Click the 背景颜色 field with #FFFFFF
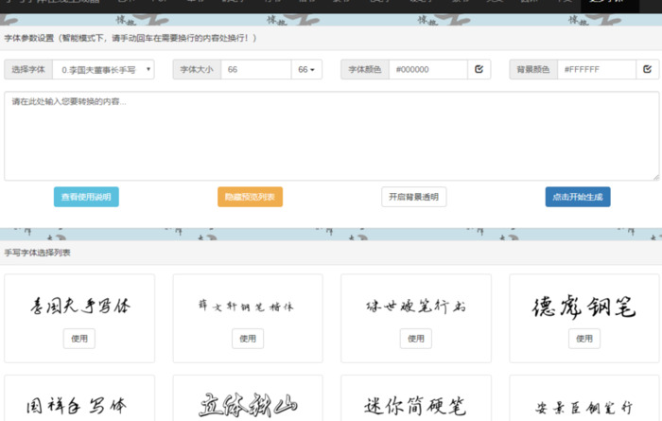Screen dimensions: 662x421 (x=597, y=70)
